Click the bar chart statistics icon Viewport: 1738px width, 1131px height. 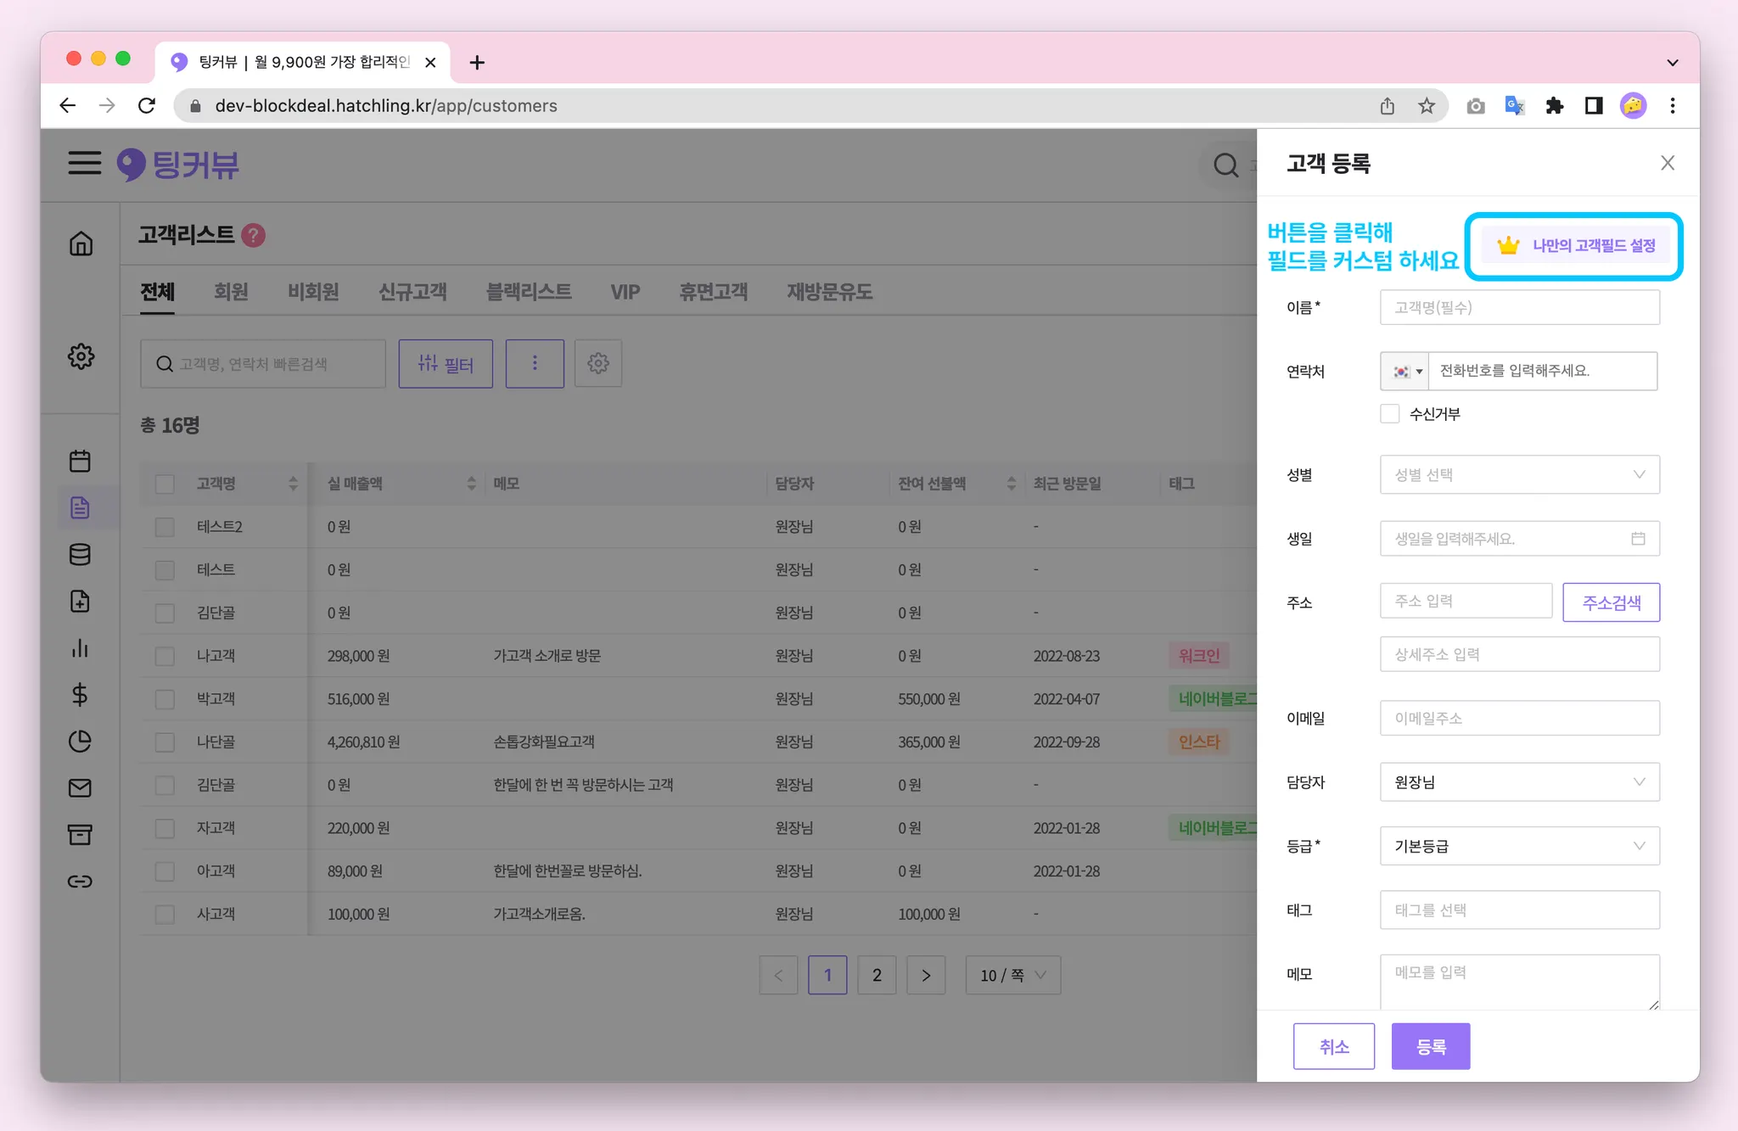point(80,648)
